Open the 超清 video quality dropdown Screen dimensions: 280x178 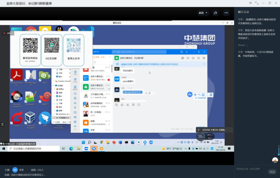point(203,13)
